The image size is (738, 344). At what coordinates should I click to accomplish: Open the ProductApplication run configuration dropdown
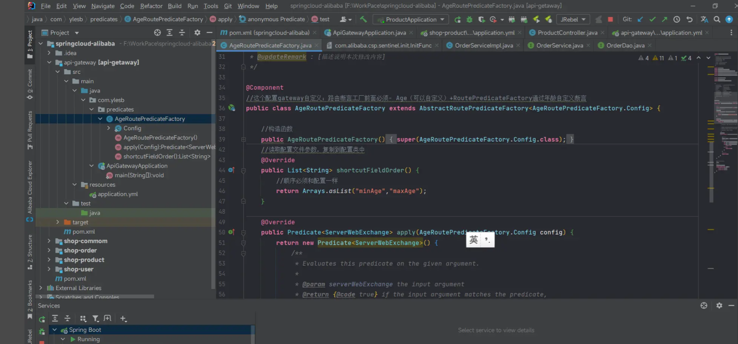click(x=411, y=19)
